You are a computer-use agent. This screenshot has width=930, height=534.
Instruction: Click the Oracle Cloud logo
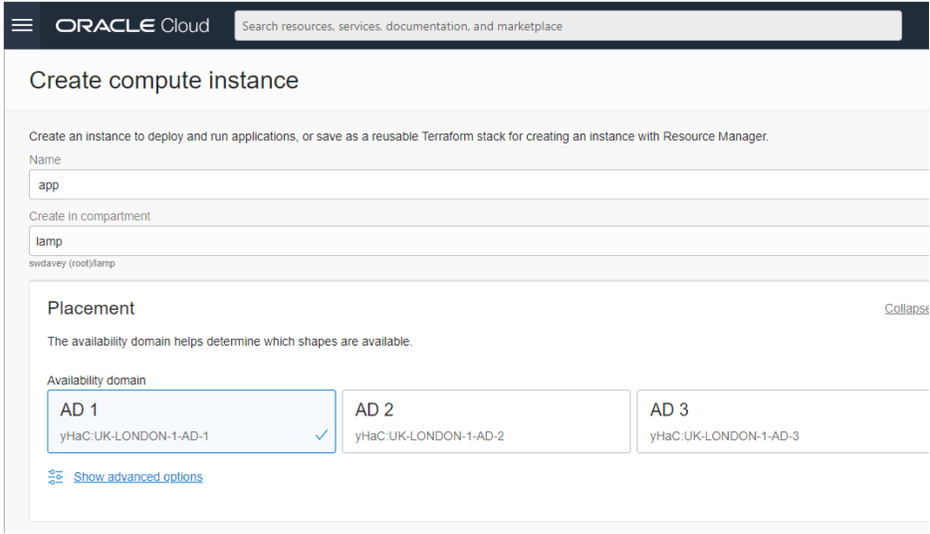[x=132, y=26]
